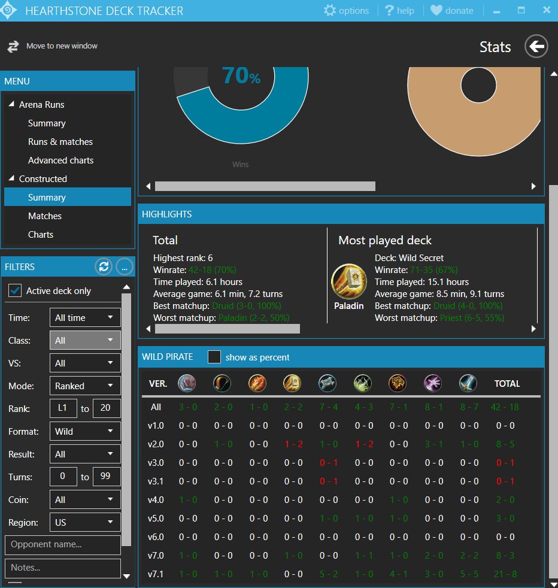
Task: Click the options text button
Action: (354, 11)
